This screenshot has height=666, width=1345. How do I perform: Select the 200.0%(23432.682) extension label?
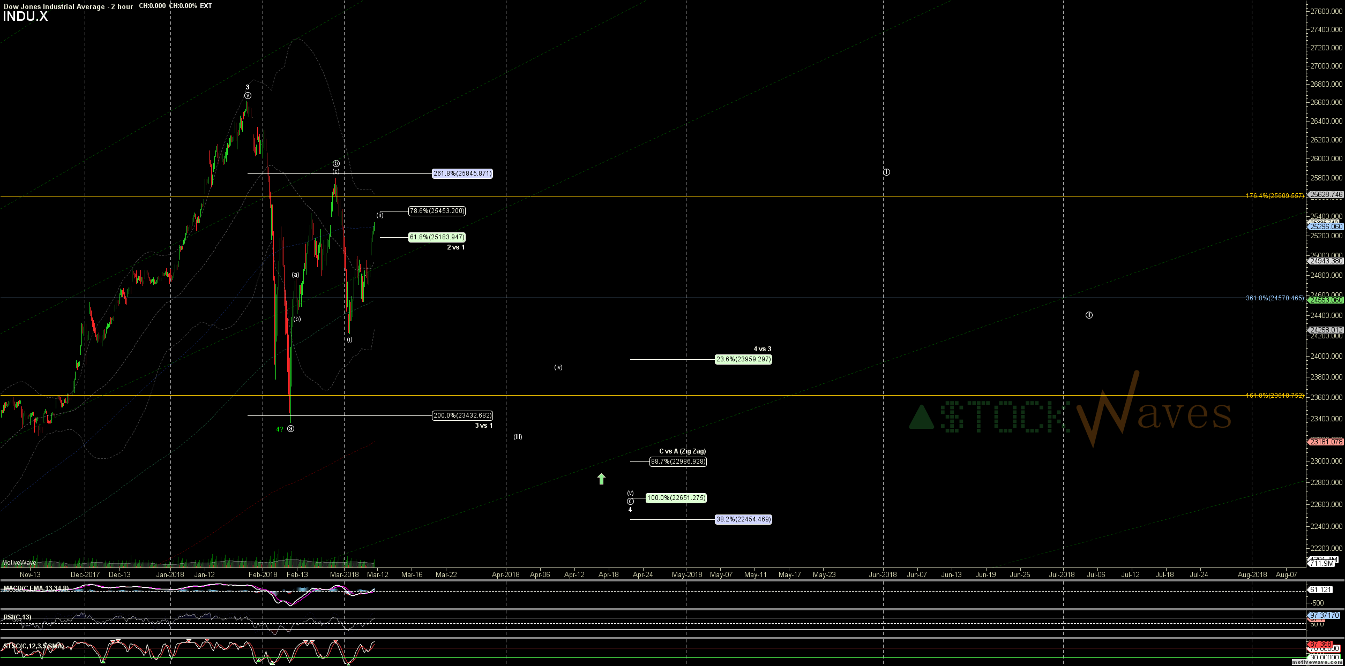pos(462,415)
